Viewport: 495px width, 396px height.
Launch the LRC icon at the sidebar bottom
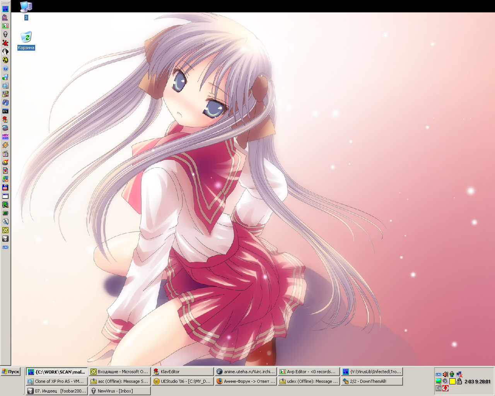(x=5, y=247)
